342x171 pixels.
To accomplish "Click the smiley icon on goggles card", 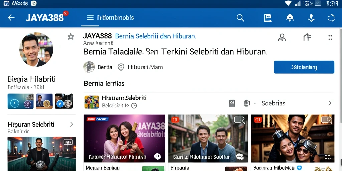I will (x=328, y=157).
